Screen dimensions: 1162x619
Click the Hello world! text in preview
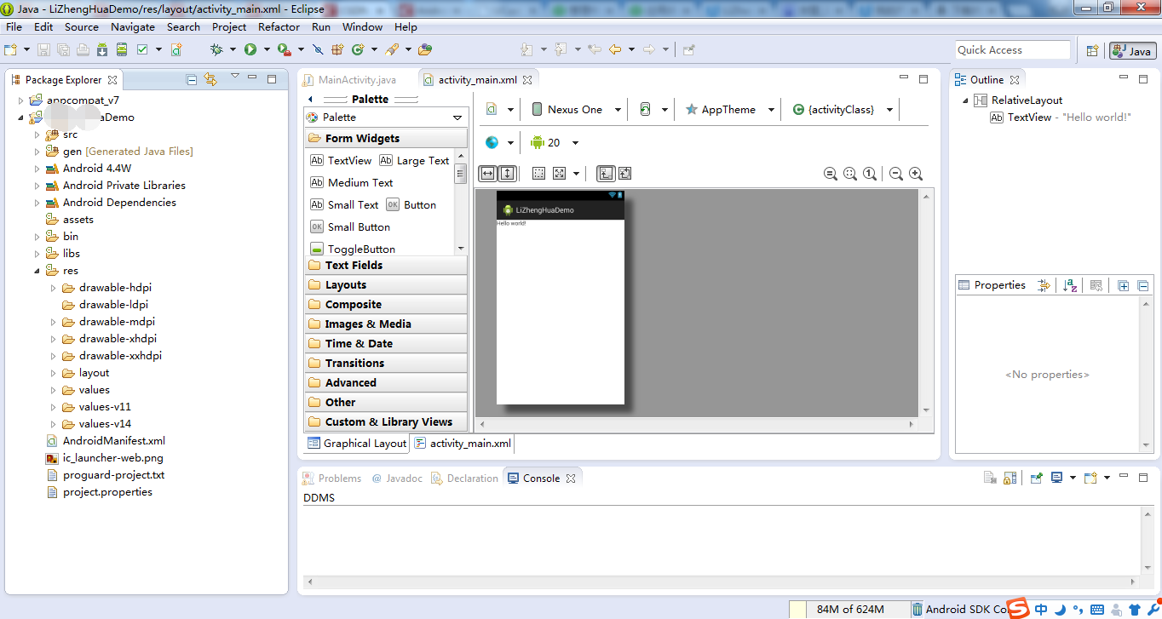pos(511,223)
